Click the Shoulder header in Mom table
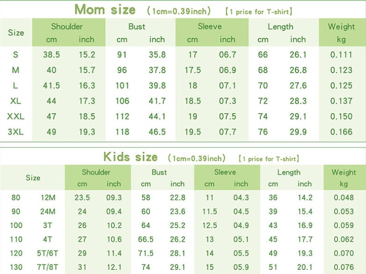 tap(67, 27)
